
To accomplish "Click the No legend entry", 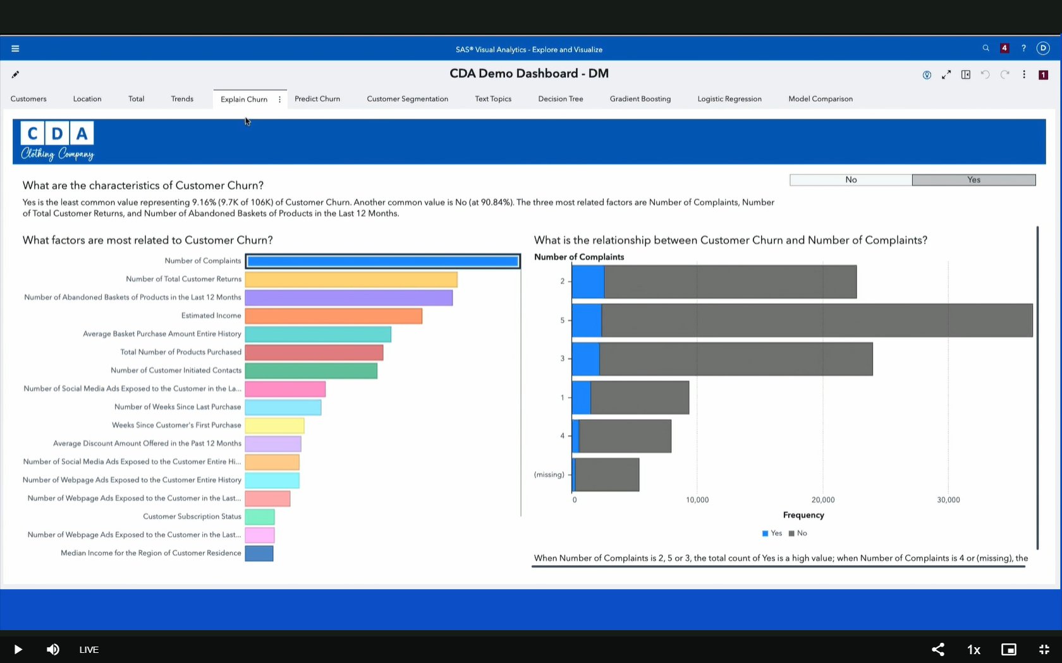I will (798, 534).
